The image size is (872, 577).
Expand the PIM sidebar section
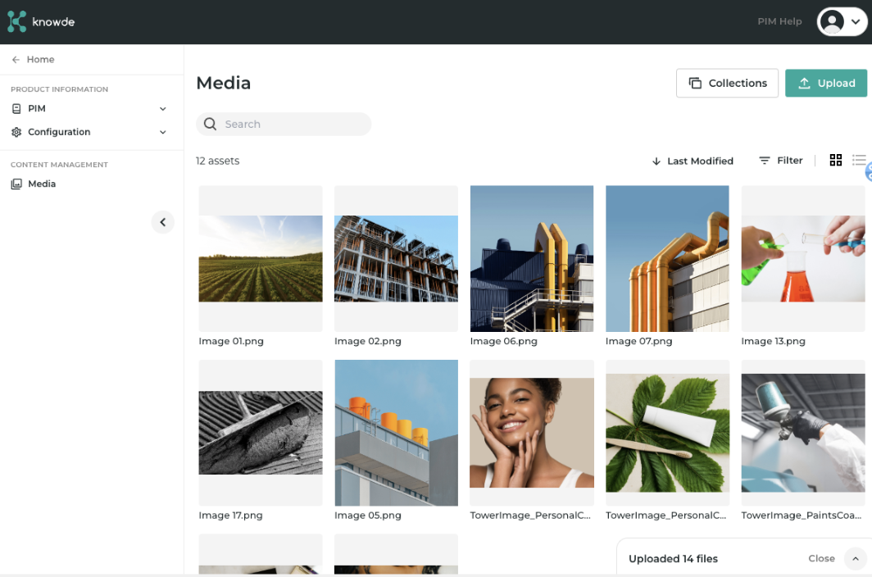pyautogui.click(x=162, y=109)
